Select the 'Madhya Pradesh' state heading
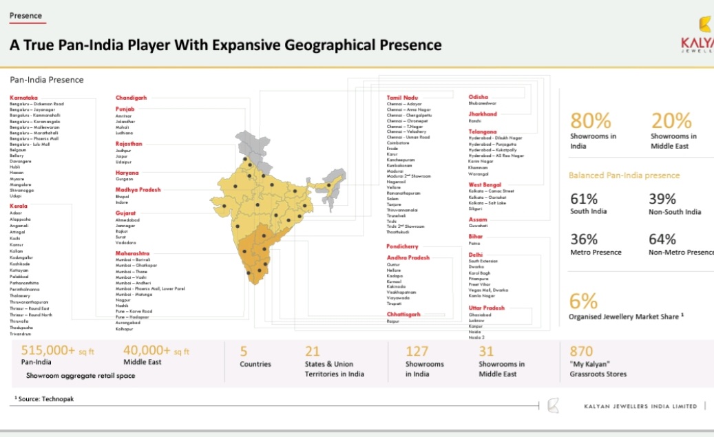This screenshot has height=437, width=714. (x=138, y=190)
